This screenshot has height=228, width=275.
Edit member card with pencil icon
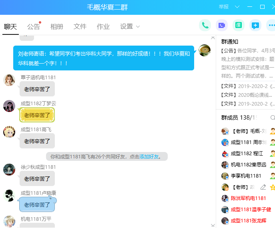[x=263, y=187]
